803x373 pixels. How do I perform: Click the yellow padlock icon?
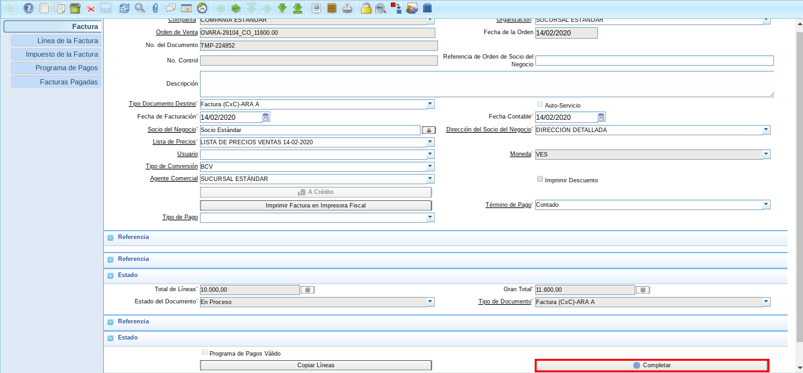(x=366, y=8)
